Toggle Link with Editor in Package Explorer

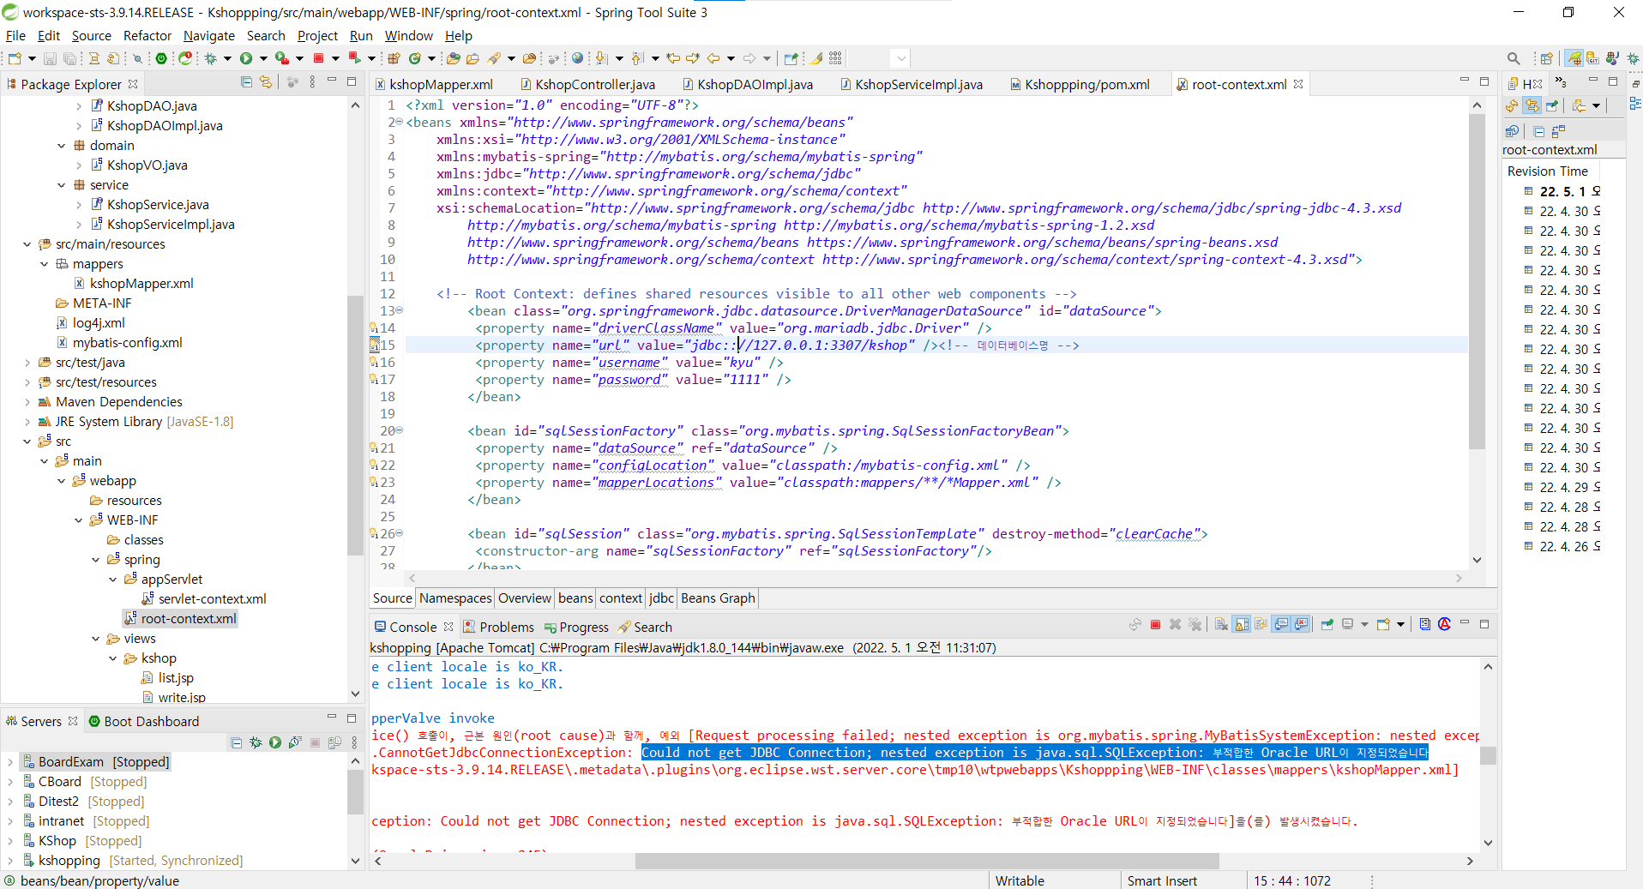point(266,82)
